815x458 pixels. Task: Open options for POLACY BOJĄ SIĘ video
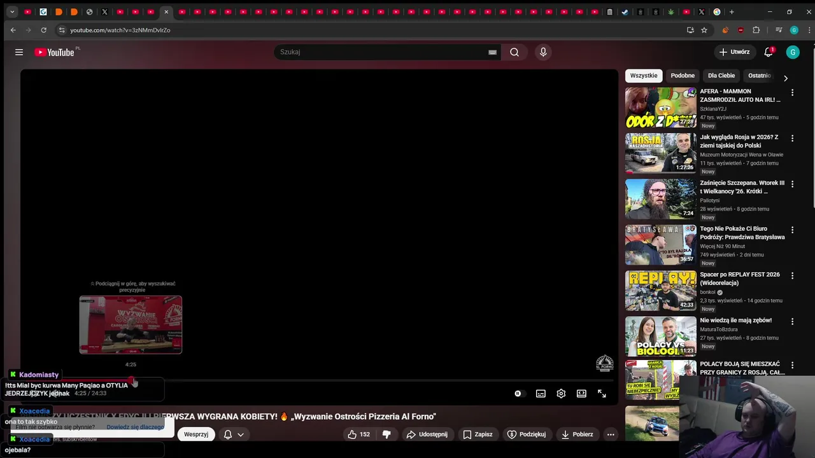click(x=792, y=366)
